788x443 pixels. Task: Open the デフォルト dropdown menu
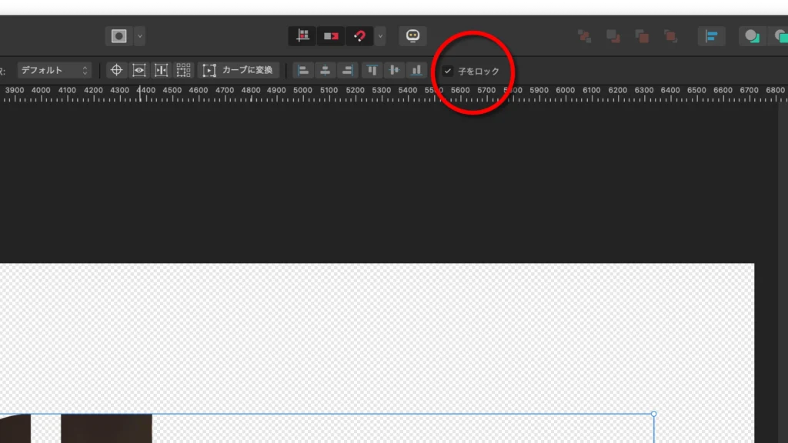54,70
